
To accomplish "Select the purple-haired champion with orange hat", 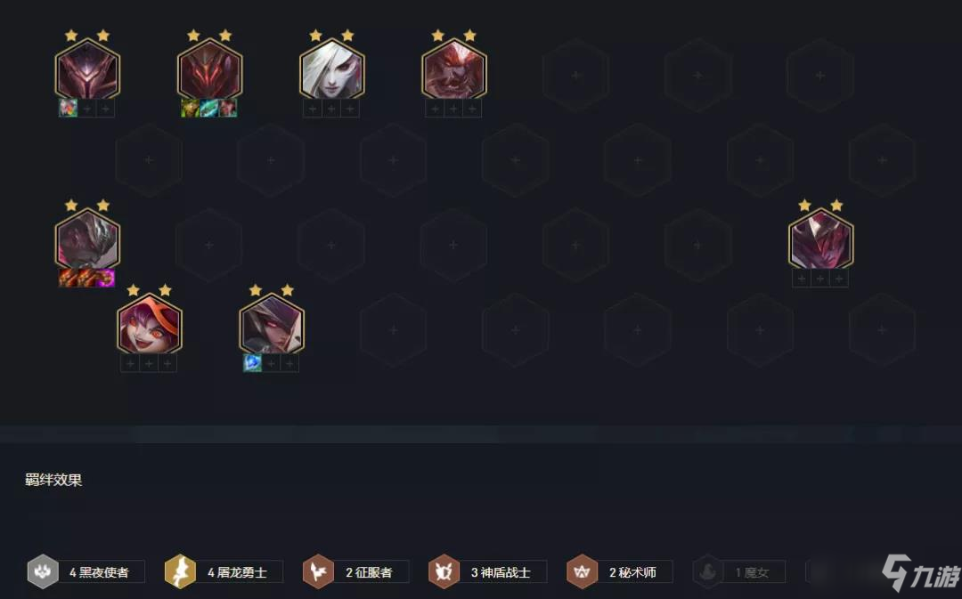I will [x=149, y=324].
